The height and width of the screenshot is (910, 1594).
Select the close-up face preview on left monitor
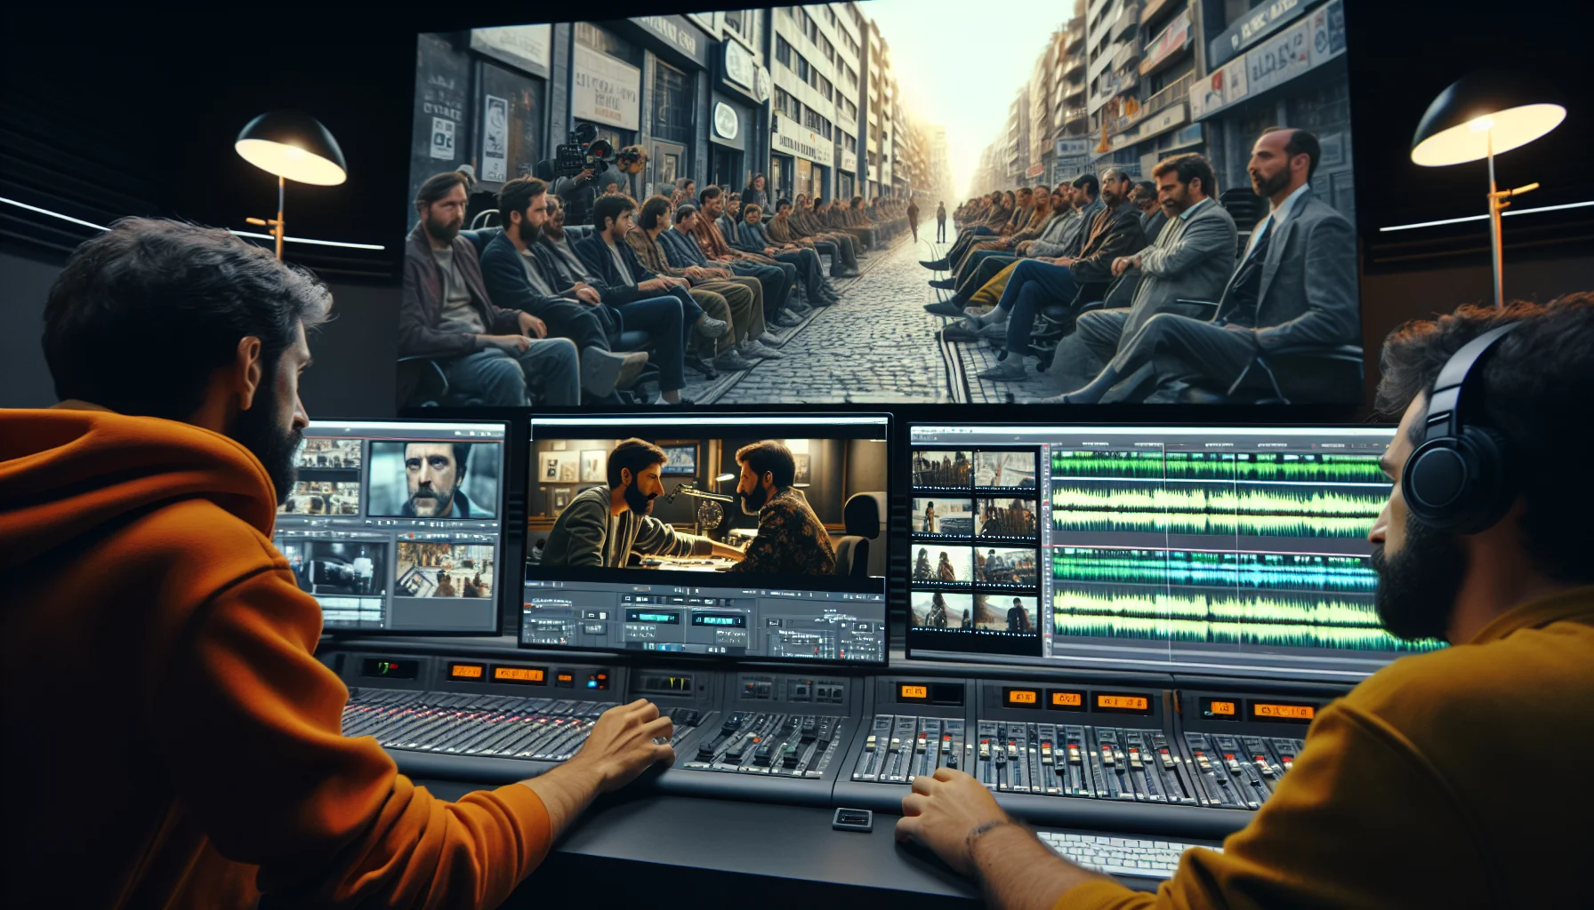[434, 479]
